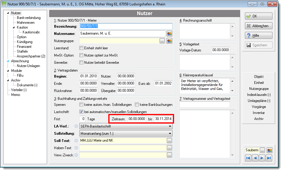Go to the first record navigation arrow
Image resolution: width=283 pixels, height=172 pixels.
(248, 158)
